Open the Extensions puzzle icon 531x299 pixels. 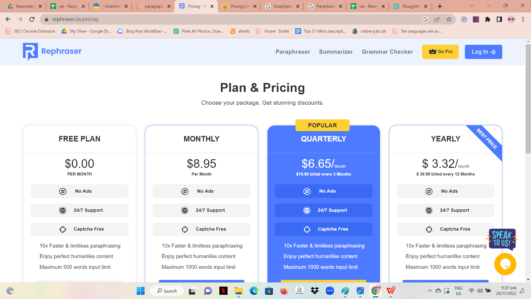pos(488,19)
